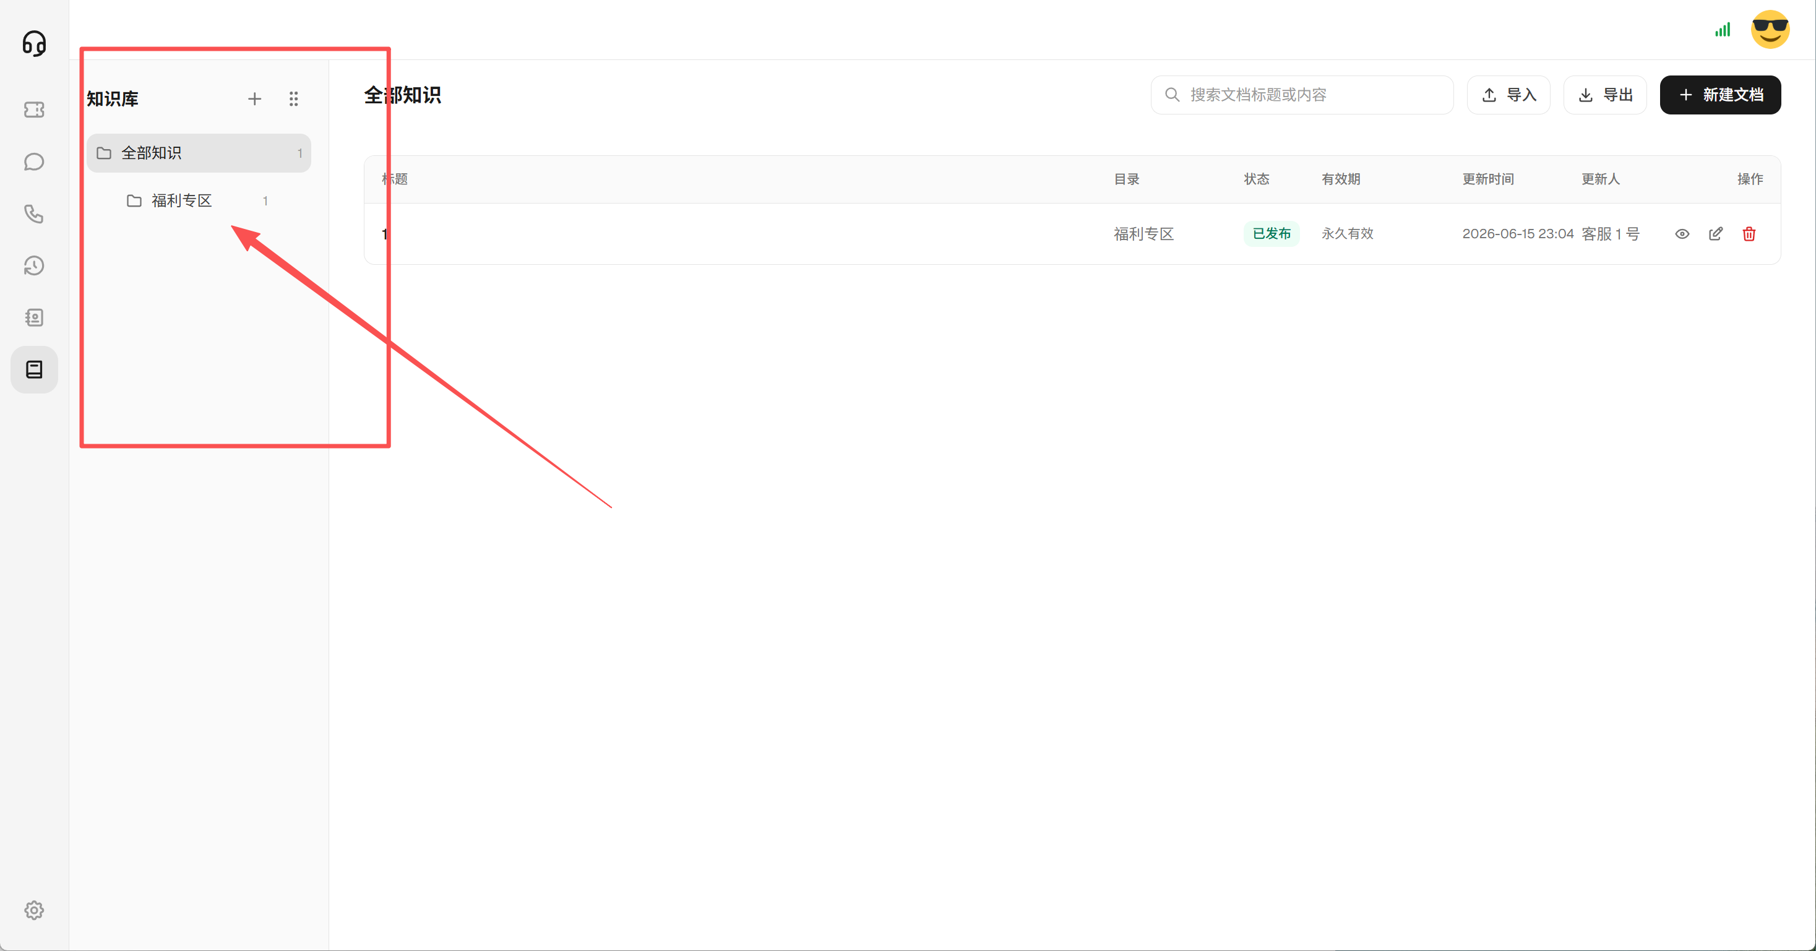Open the contacts book icon in sidebar

(x=34, y=317)
